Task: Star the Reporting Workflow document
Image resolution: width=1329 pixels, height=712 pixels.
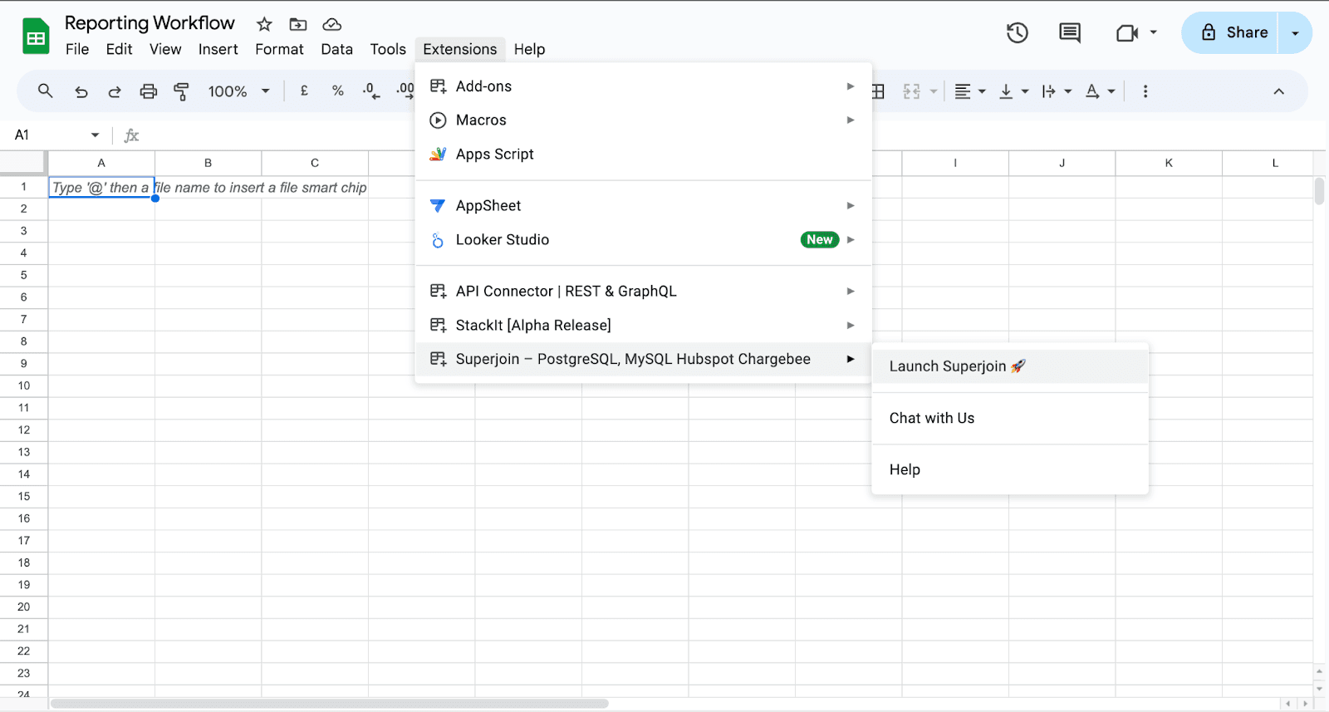Action: 264,25
